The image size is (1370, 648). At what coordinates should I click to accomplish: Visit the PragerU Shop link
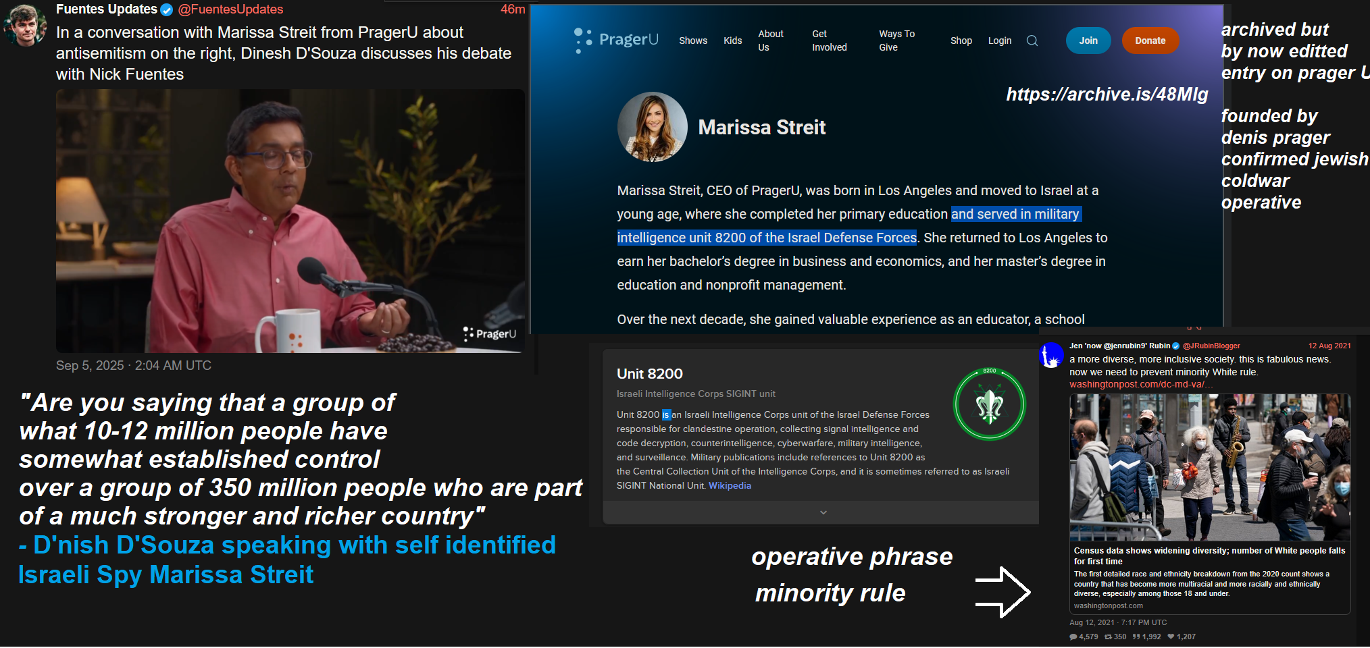click(x=961, y=40)
